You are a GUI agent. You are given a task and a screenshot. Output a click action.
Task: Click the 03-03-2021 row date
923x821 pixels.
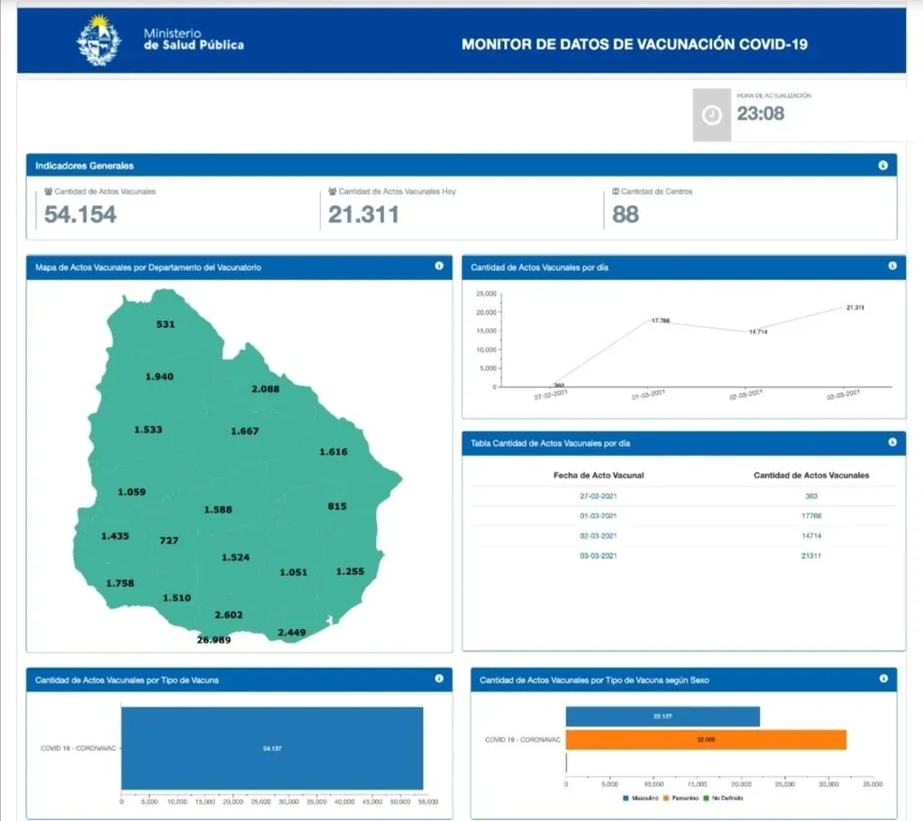pyautogui.click(x=599, y=555)
